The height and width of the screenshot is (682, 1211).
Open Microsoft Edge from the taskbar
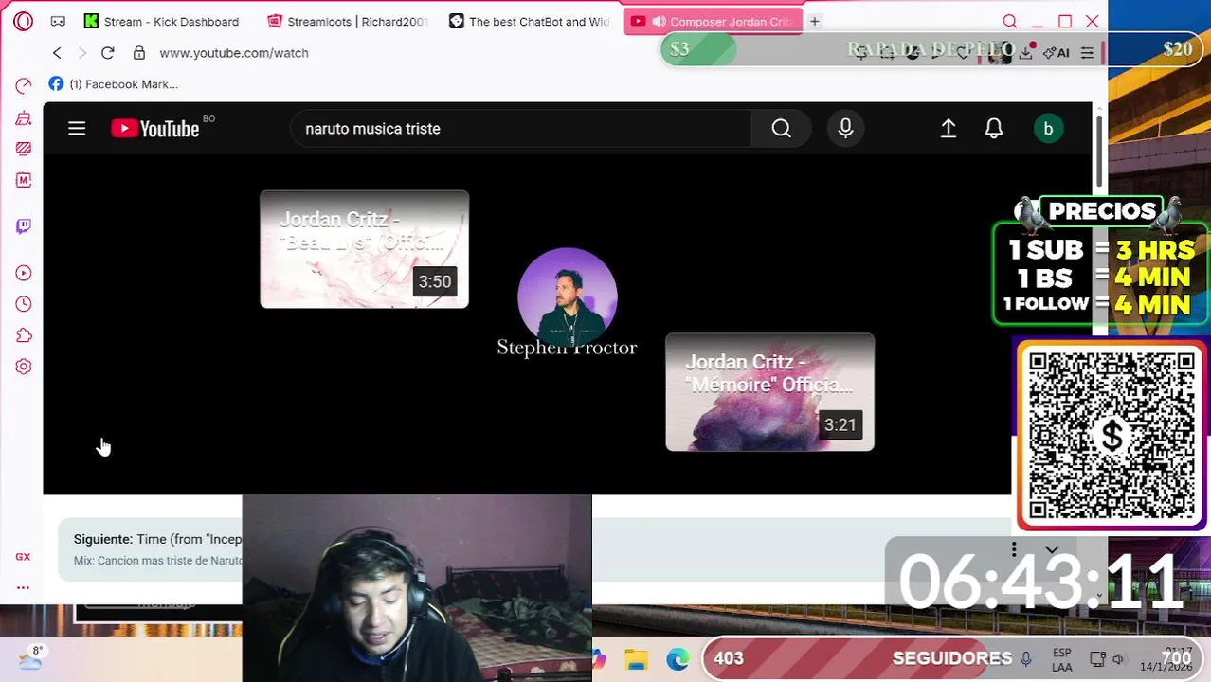[x=677, y=659]
